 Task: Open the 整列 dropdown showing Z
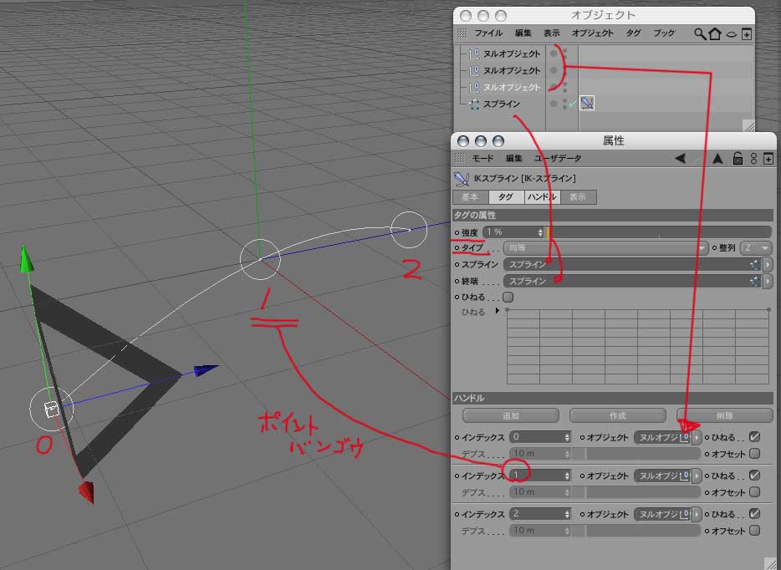[x=756, y=248]
